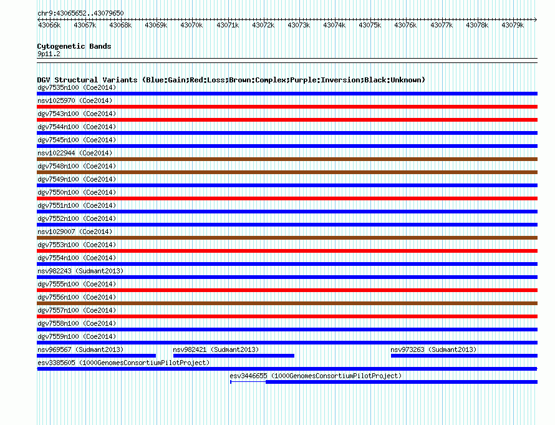Open the dgv7543n100 (Coe2014) variant label

click(x=77, y=114)
